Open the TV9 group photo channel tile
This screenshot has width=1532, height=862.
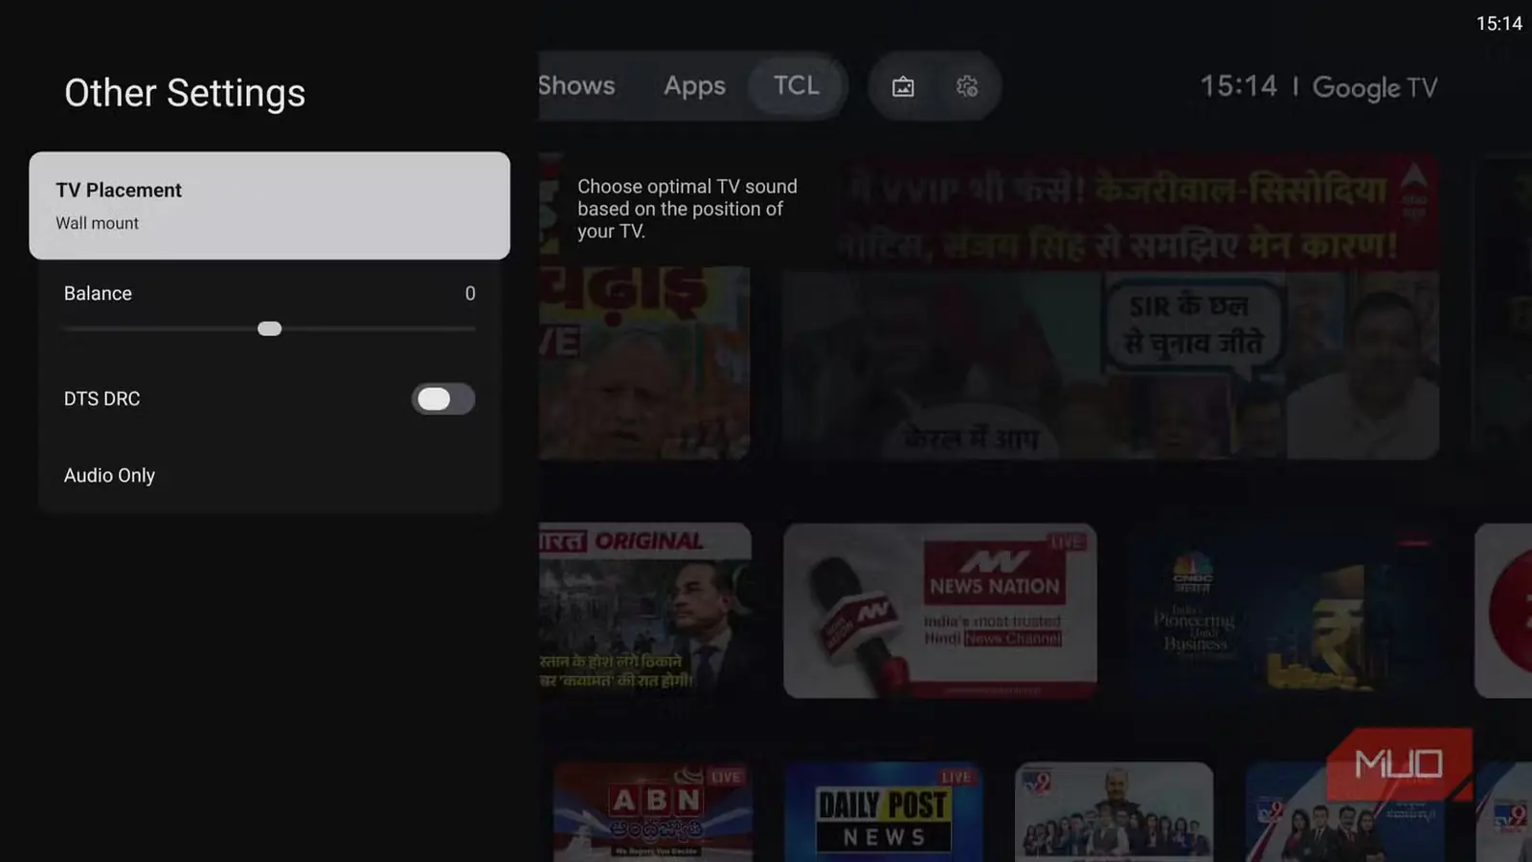click(1114, 812)
